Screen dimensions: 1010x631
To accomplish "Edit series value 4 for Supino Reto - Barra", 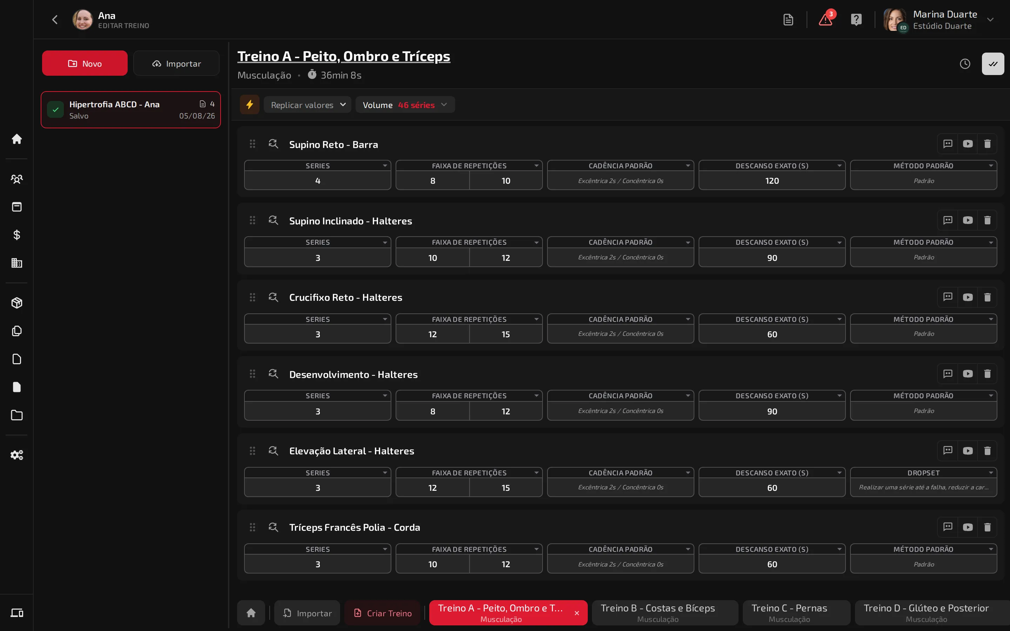I will 318,181.
